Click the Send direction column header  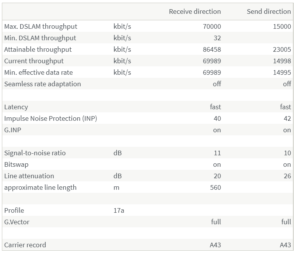(269, 11)
